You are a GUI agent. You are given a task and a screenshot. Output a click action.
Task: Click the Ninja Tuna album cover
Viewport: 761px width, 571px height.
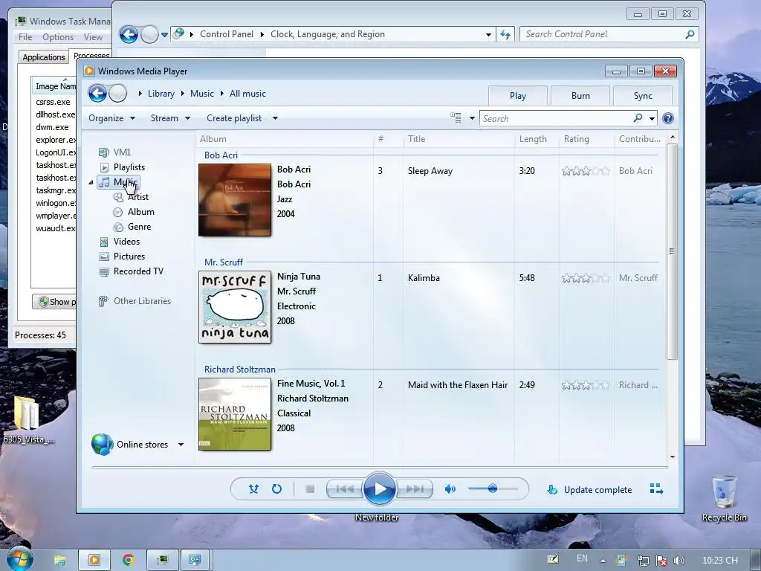tap(235, 307)
